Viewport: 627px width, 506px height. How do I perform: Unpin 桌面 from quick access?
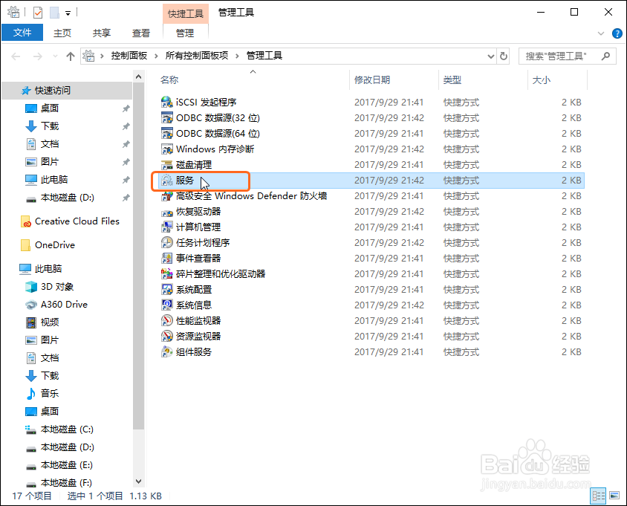click(126, 108)
